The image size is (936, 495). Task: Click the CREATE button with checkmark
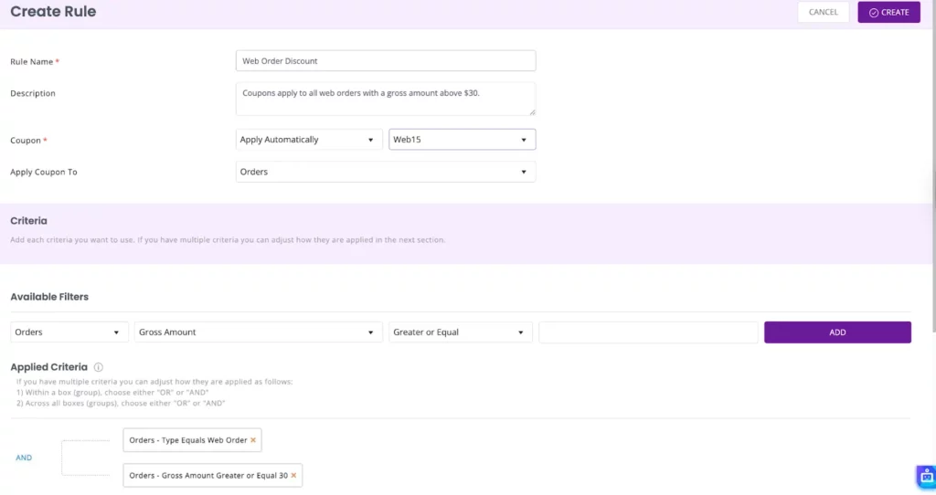(888, 12)
